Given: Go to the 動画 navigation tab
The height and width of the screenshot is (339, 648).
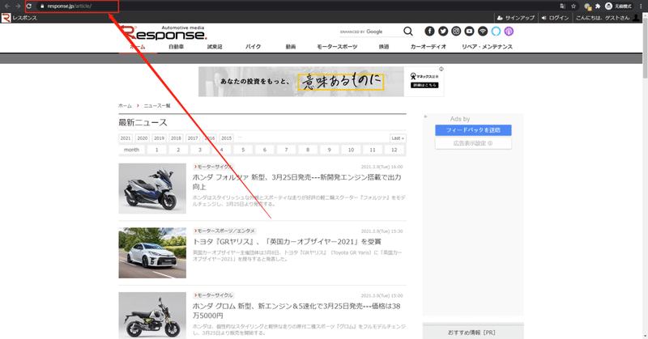Looking at the screenshot, I should click(x=291, y=47).
